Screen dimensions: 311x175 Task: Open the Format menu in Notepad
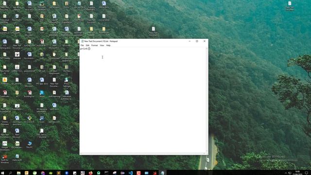pos(94,45)
